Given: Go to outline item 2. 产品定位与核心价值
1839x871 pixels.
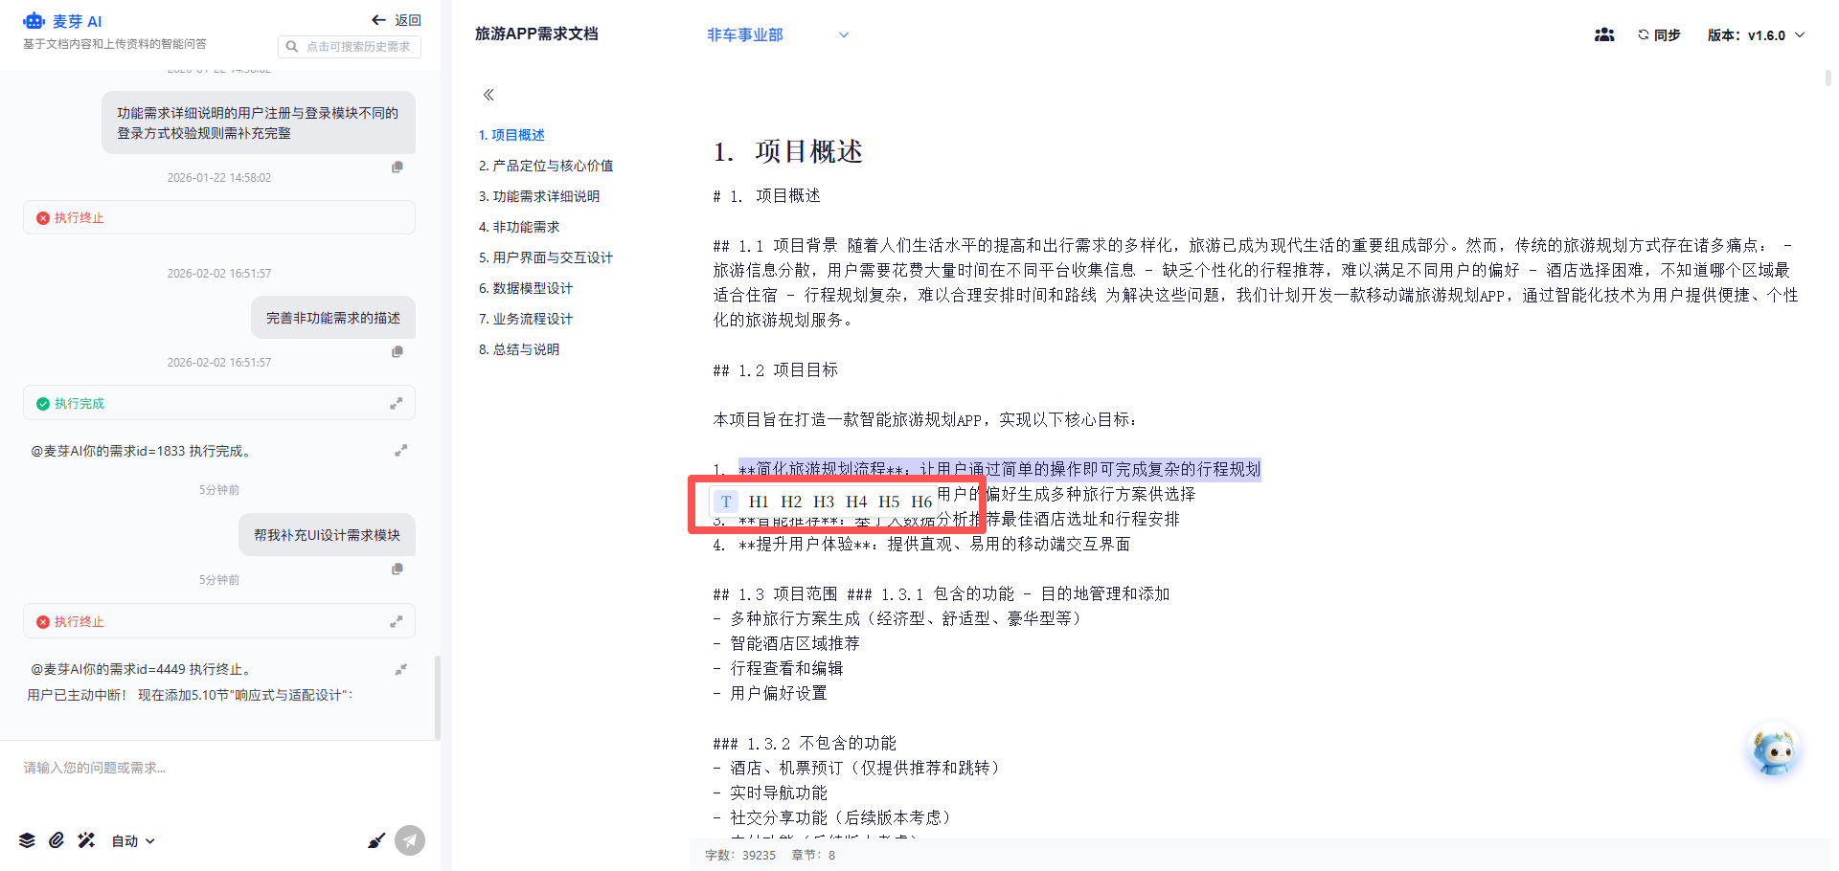Looking at the screenshot, I should [x=546, y=166].
